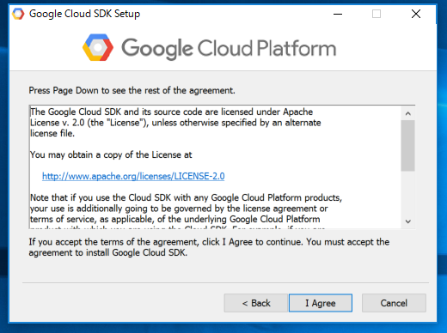The image size is (447, 333).
Task: Close the setup window with X
Action: click(x=416, y=14)
